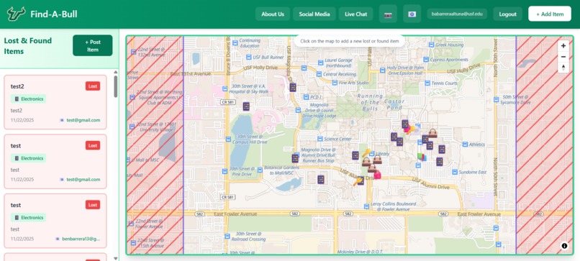
Task: Click the electronics marker nearest Castor Pond
Action: coord(405,124)
